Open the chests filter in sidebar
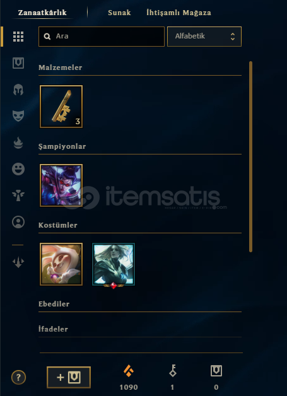Image resolution: width=287 pixels, height=396 pixels. tap(18, 63)
